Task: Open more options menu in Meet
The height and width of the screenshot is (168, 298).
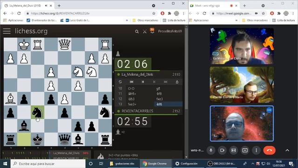Action: (x=256, y=150)
